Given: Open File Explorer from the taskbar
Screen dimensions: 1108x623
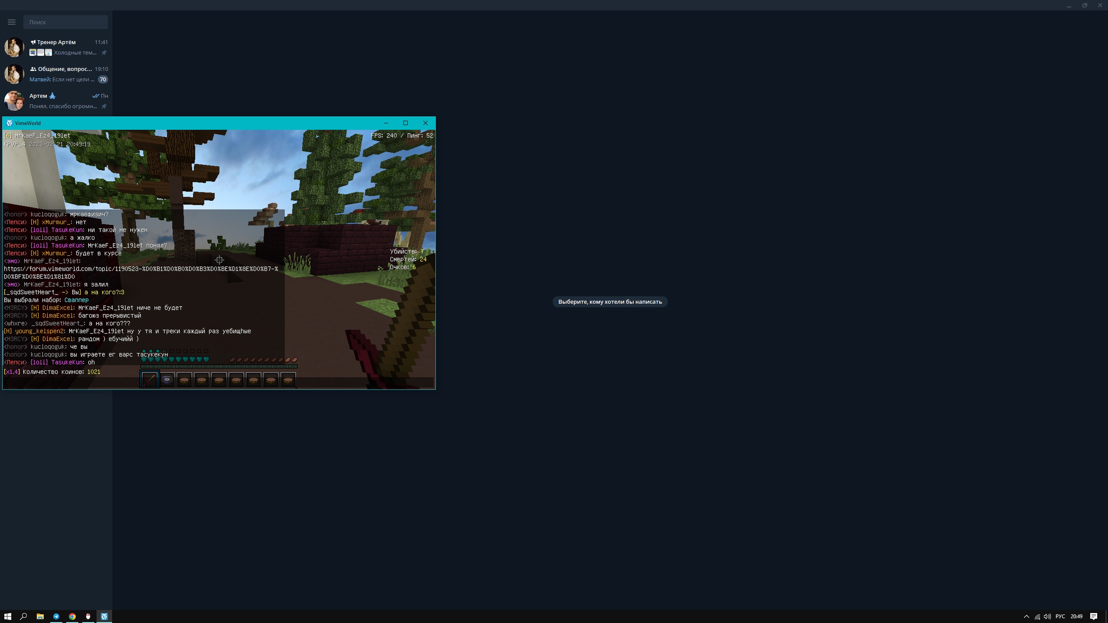Looking at the screenshot, I should click(x=40, y=617).
